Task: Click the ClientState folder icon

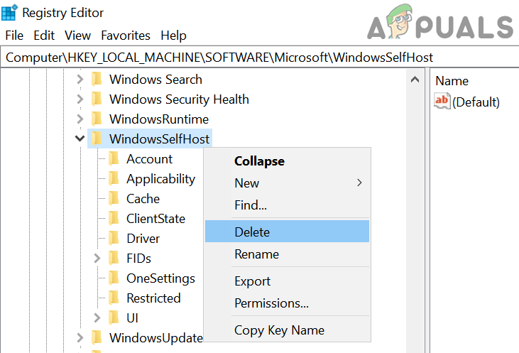Action: [x=114, y=219]
